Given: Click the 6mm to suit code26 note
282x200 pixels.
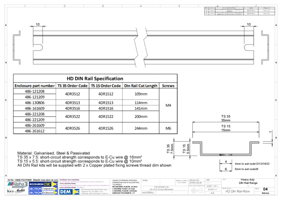Looking at the screenshot, I should coord(247,169).
